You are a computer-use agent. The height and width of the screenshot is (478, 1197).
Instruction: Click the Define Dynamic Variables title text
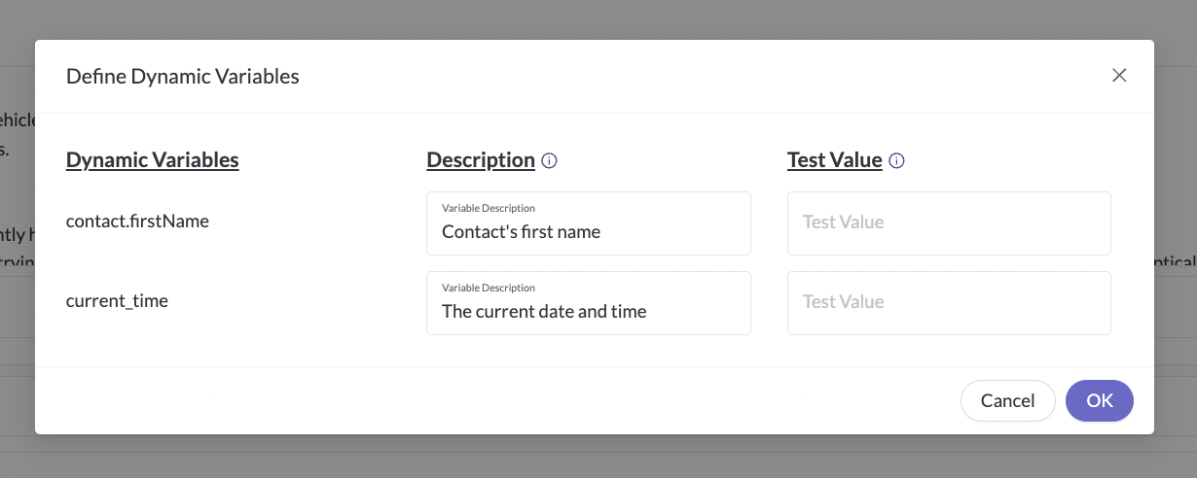click(182, 76)
